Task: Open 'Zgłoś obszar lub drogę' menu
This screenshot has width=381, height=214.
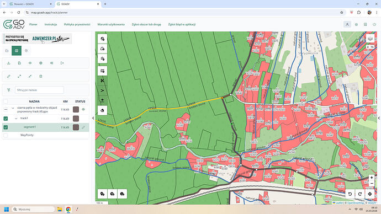Action: [x=146, y=24]
